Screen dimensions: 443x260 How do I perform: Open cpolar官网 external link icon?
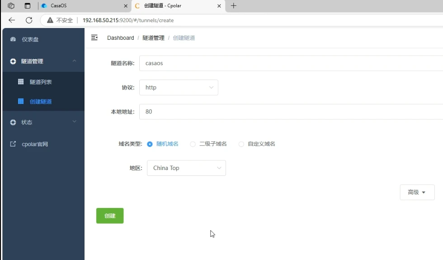[x=13, y=144]
